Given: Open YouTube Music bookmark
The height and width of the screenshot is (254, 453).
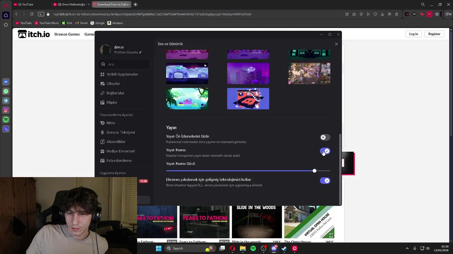Looking at the screenshot, I should 47,23.
